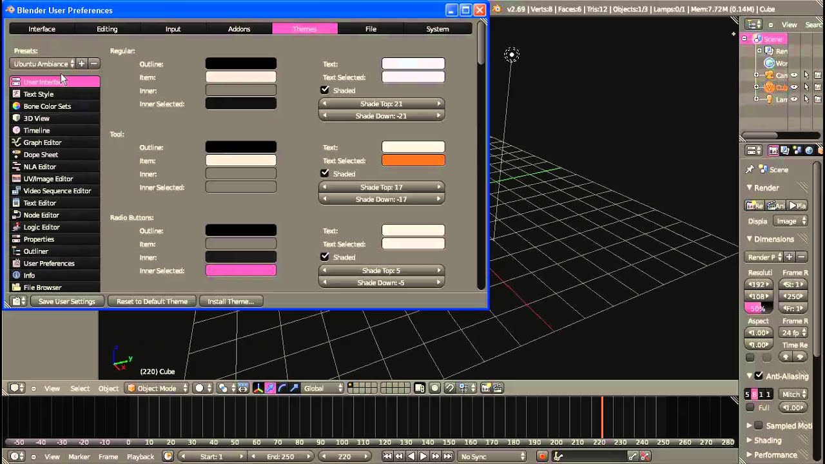Click Radio Buttons Inner Selected pink swatch
The height and width of the screenshot is (464, 825).
(x=241, y=271)
